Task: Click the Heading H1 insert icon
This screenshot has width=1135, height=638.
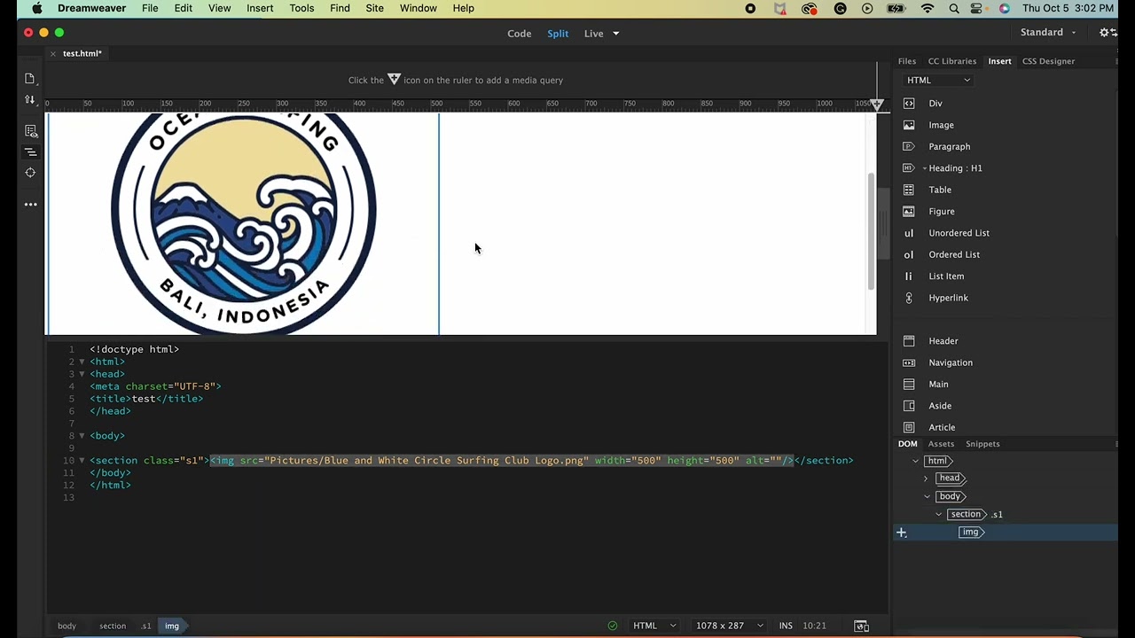Action: [908, 168]
